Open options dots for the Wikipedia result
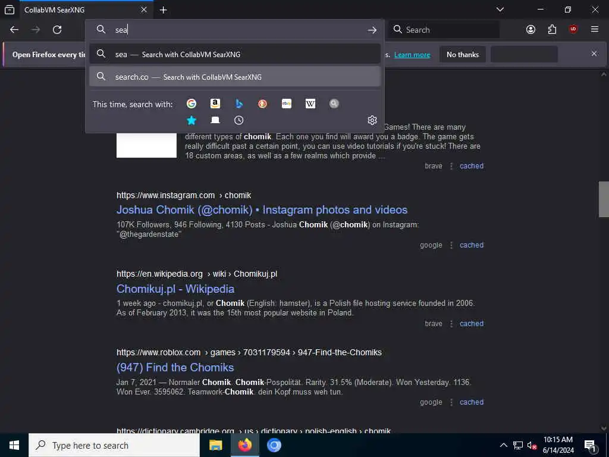609x457 pixels. pos(451,324)
